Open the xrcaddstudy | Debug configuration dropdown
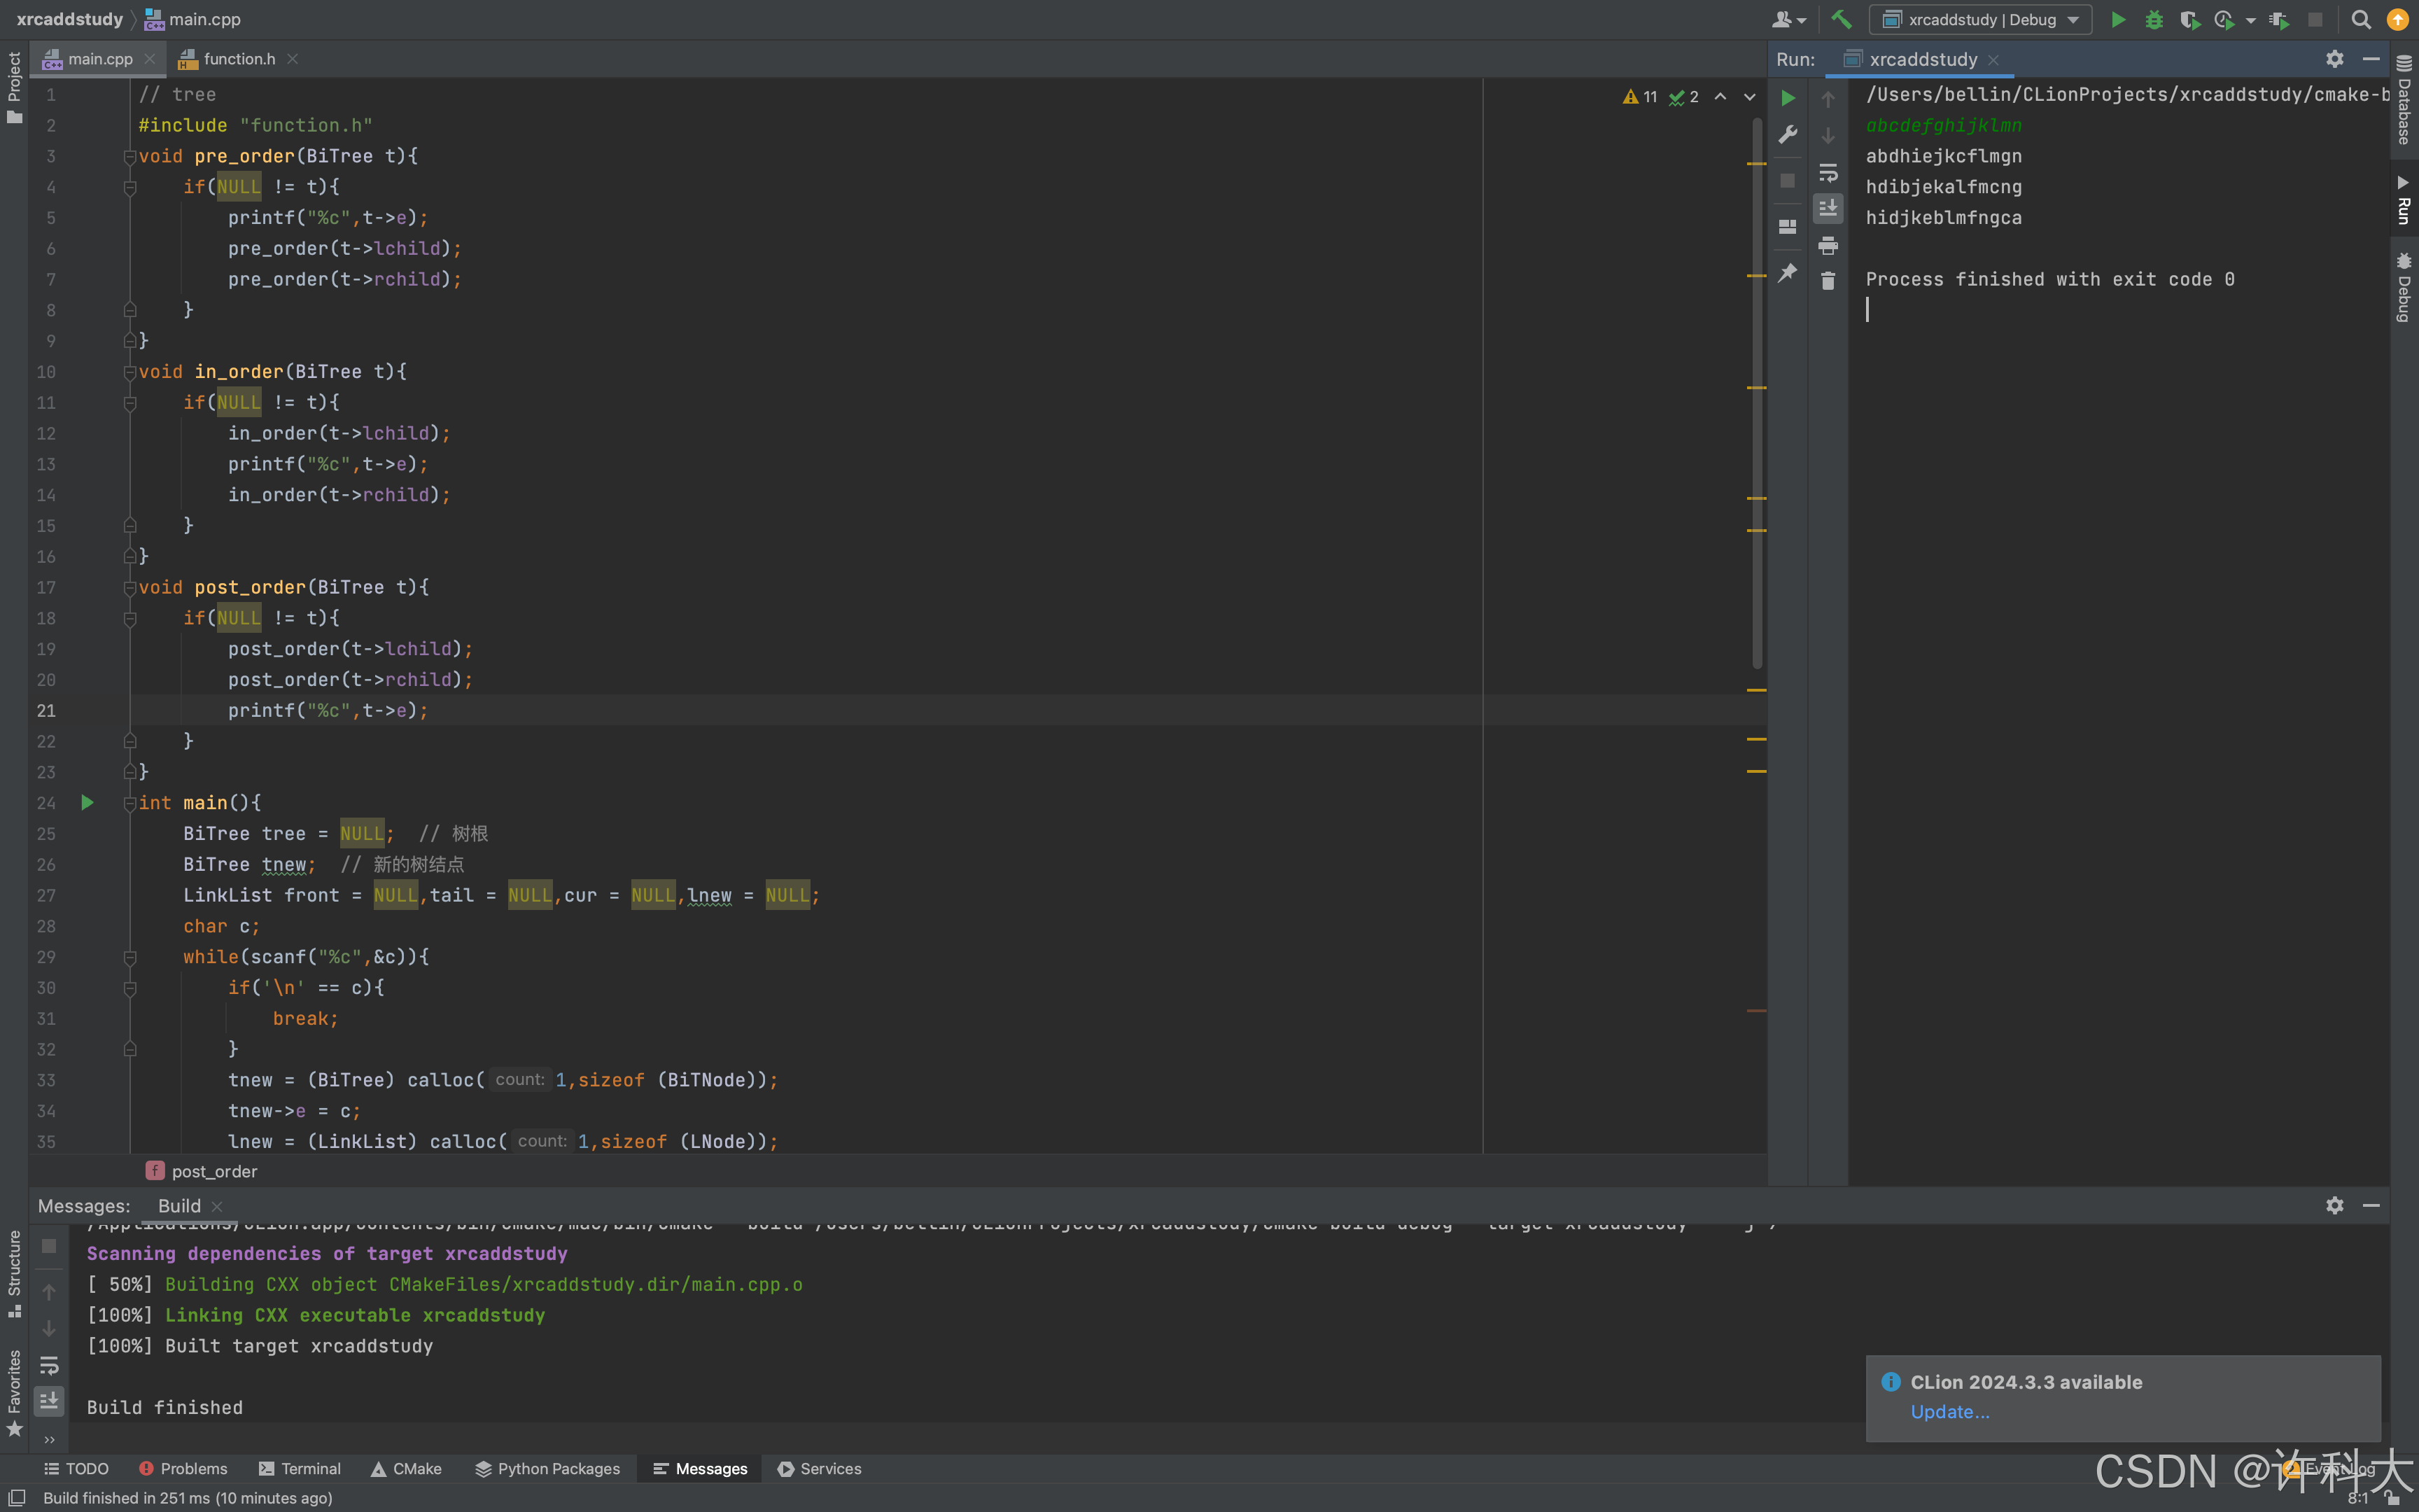 (1980, 19)
